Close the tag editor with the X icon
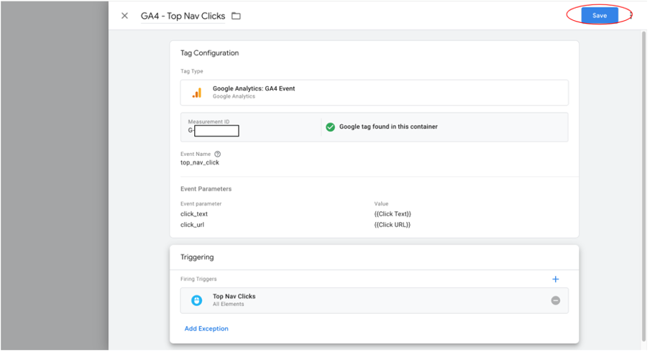 (x=124, y=16)
